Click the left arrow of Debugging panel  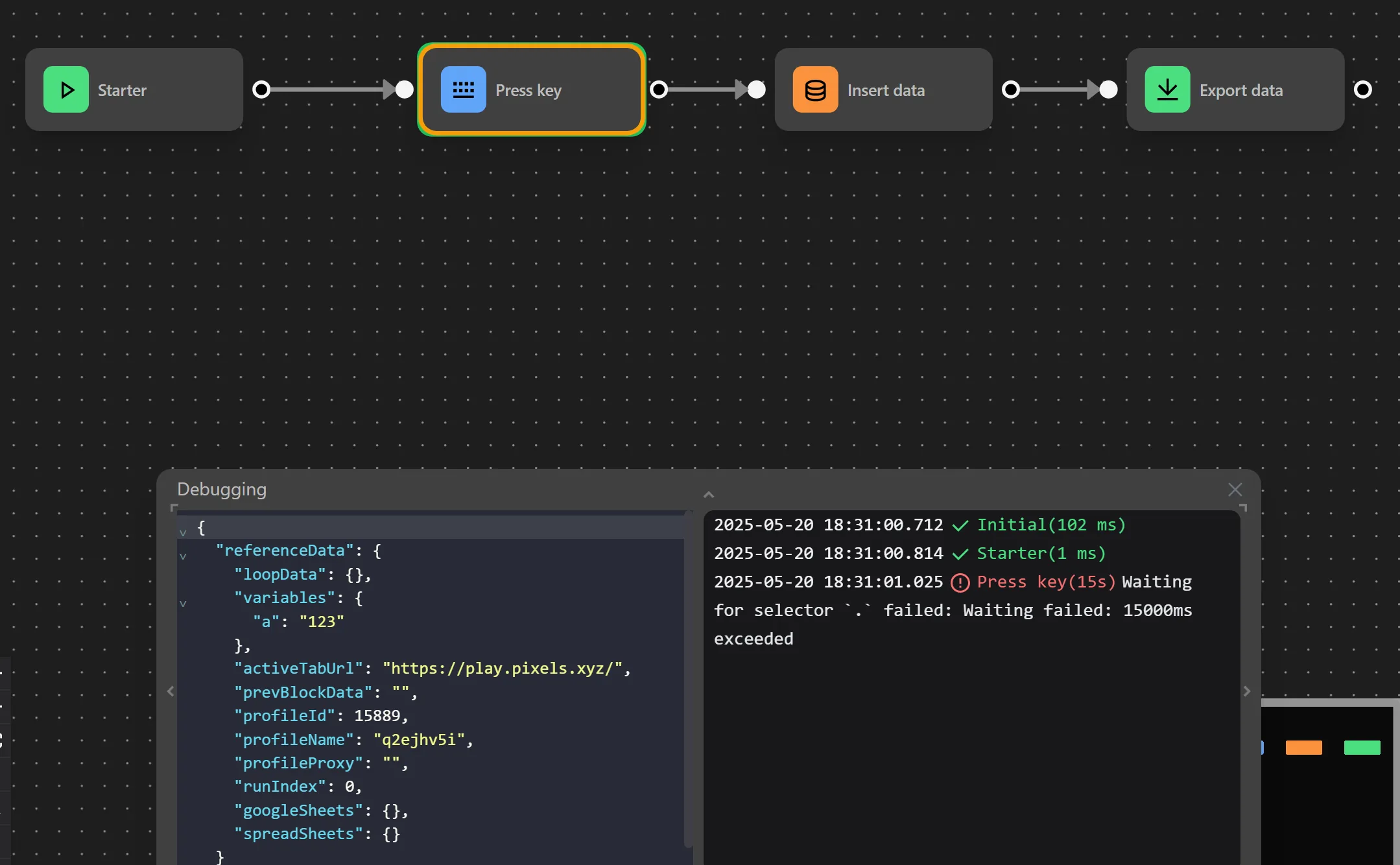click(171, 691)
